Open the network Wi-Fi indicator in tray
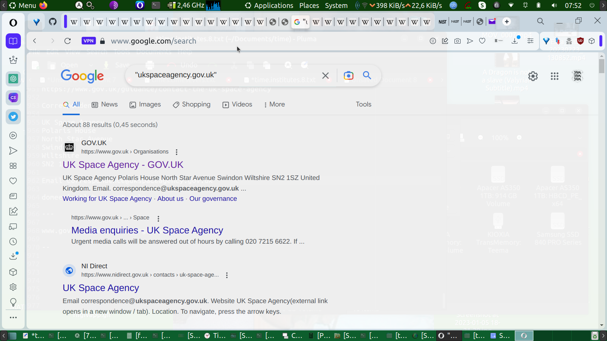Screen dimensions: 607x341 [511, 5]
